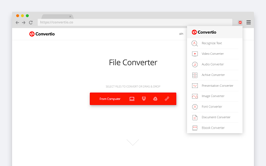The image size is (266, 166).
Task: Reload the page with the refresh icon
Action: [31, 22]
